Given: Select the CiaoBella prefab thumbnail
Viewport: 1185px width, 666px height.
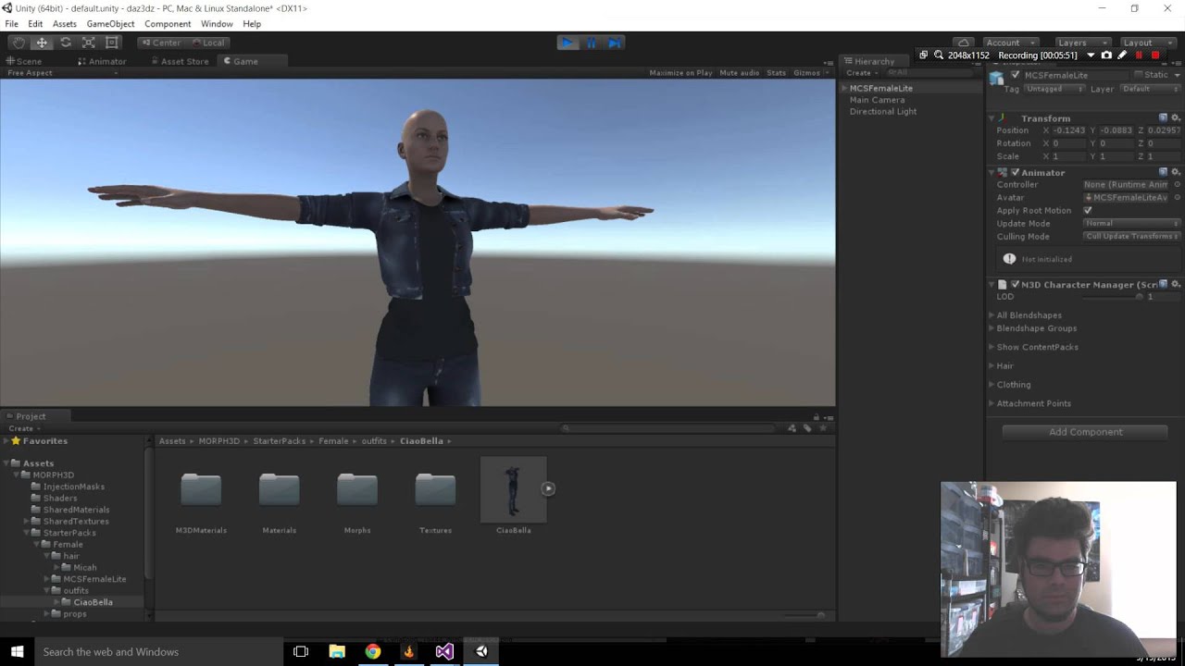Looking at the screenshot, I should click(513, 489).
